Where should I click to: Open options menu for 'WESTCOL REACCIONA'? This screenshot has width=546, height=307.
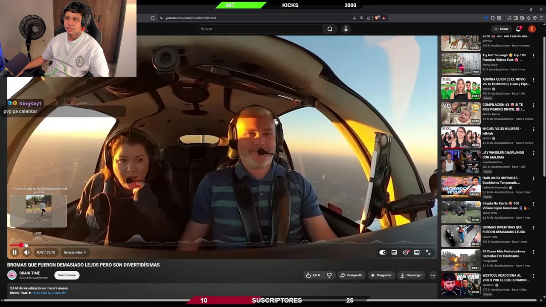534,276
